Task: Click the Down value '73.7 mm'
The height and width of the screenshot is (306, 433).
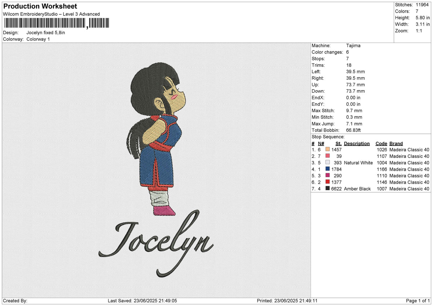Action: (x=355, y=91)
